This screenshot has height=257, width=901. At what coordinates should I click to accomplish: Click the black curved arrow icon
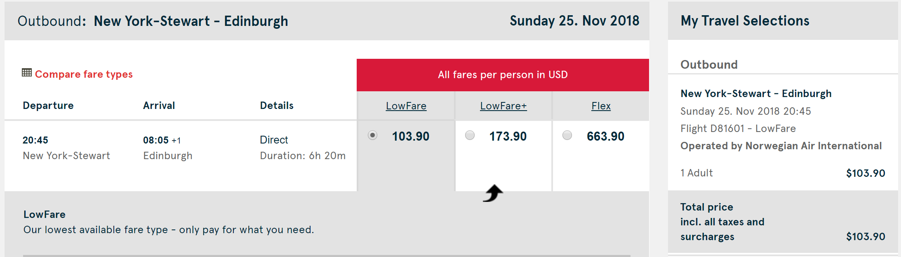click(x=493, y=193)
